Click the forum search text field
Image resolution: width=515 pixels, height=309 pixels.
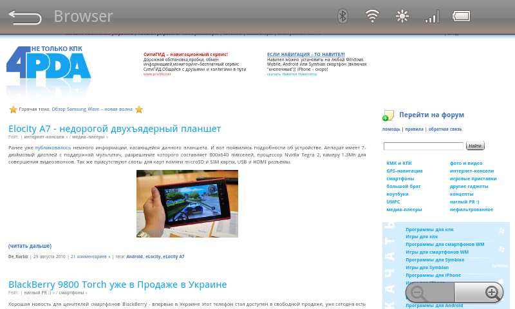[x=423, y=146]
